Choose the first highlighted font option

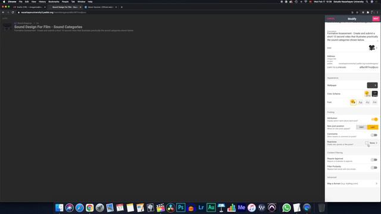tap(353, 102)
